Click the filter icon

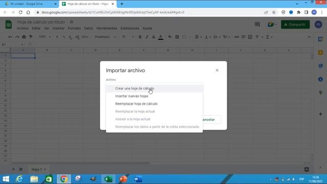(257, 37)
